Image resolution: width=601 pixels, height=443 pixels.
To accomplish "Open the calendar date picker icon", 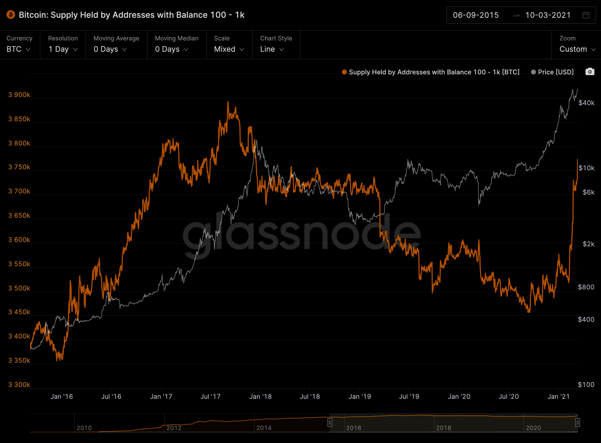I will pos(586,15).
